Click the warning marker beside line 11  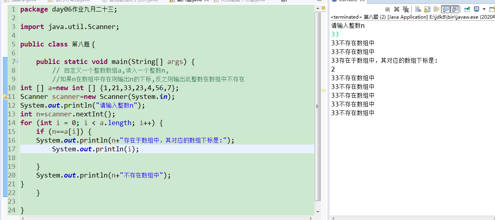(x=5, y=96)
